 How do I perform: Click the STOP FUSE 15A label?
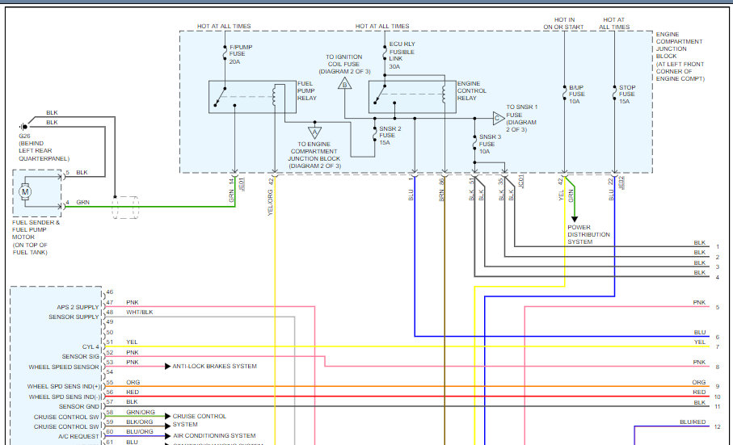pyautogui.click(x=627, y=94)
